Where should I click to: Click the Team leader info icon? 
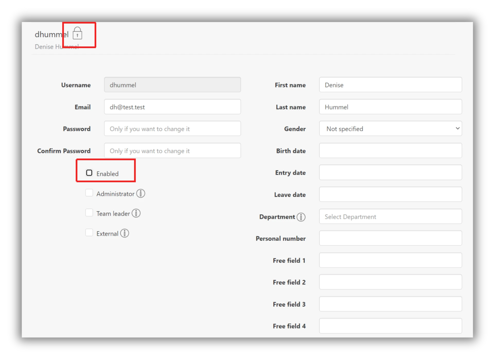pos(136,213)
